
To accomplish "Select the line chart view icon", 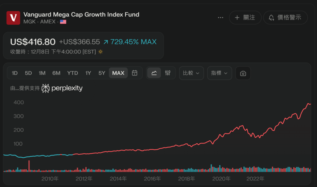I will [x=154, y=73].
